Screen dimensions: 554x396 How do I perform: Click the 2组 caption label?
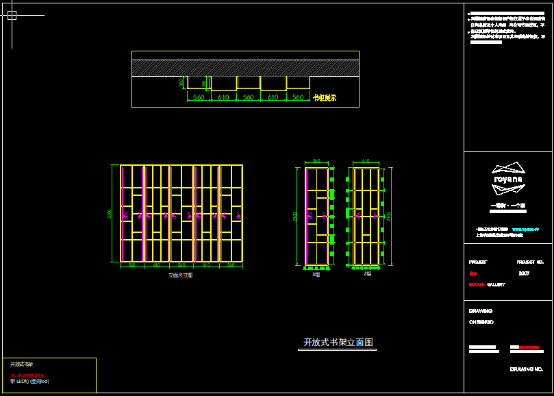367,274
